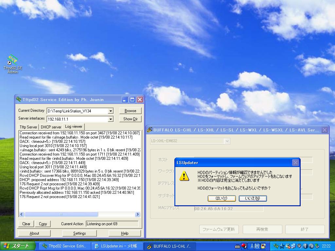Screen dimensions: 335x251
Task: Open the Messenger tray icon with red X
Action: [x=288, y=246]
